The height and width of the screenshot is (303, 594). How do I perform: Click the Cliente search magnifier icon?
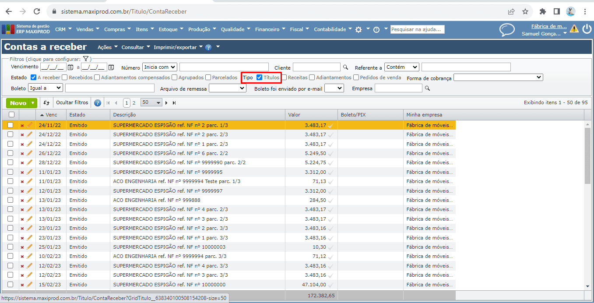click(x=345, y=67)
